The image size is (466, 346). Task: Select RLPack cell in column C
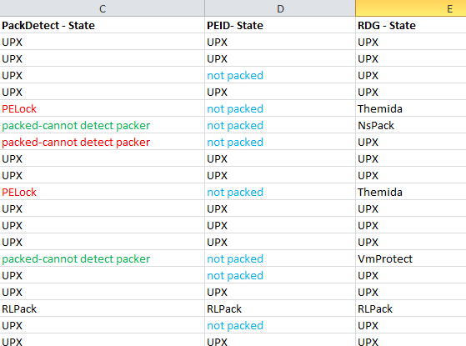click(x=103, y=308)
